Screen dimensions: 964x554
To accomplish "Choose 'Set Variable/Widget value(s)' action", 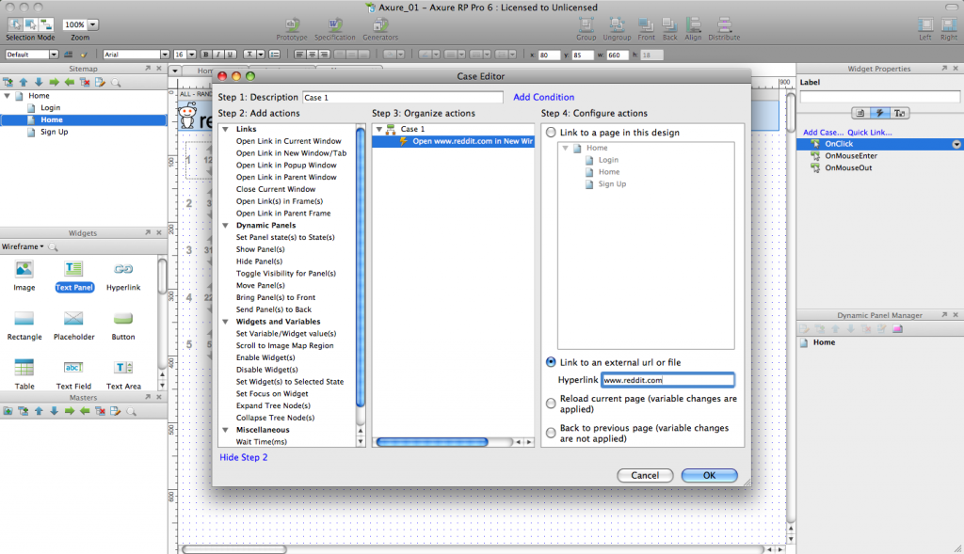I will [x=286, y=334].
